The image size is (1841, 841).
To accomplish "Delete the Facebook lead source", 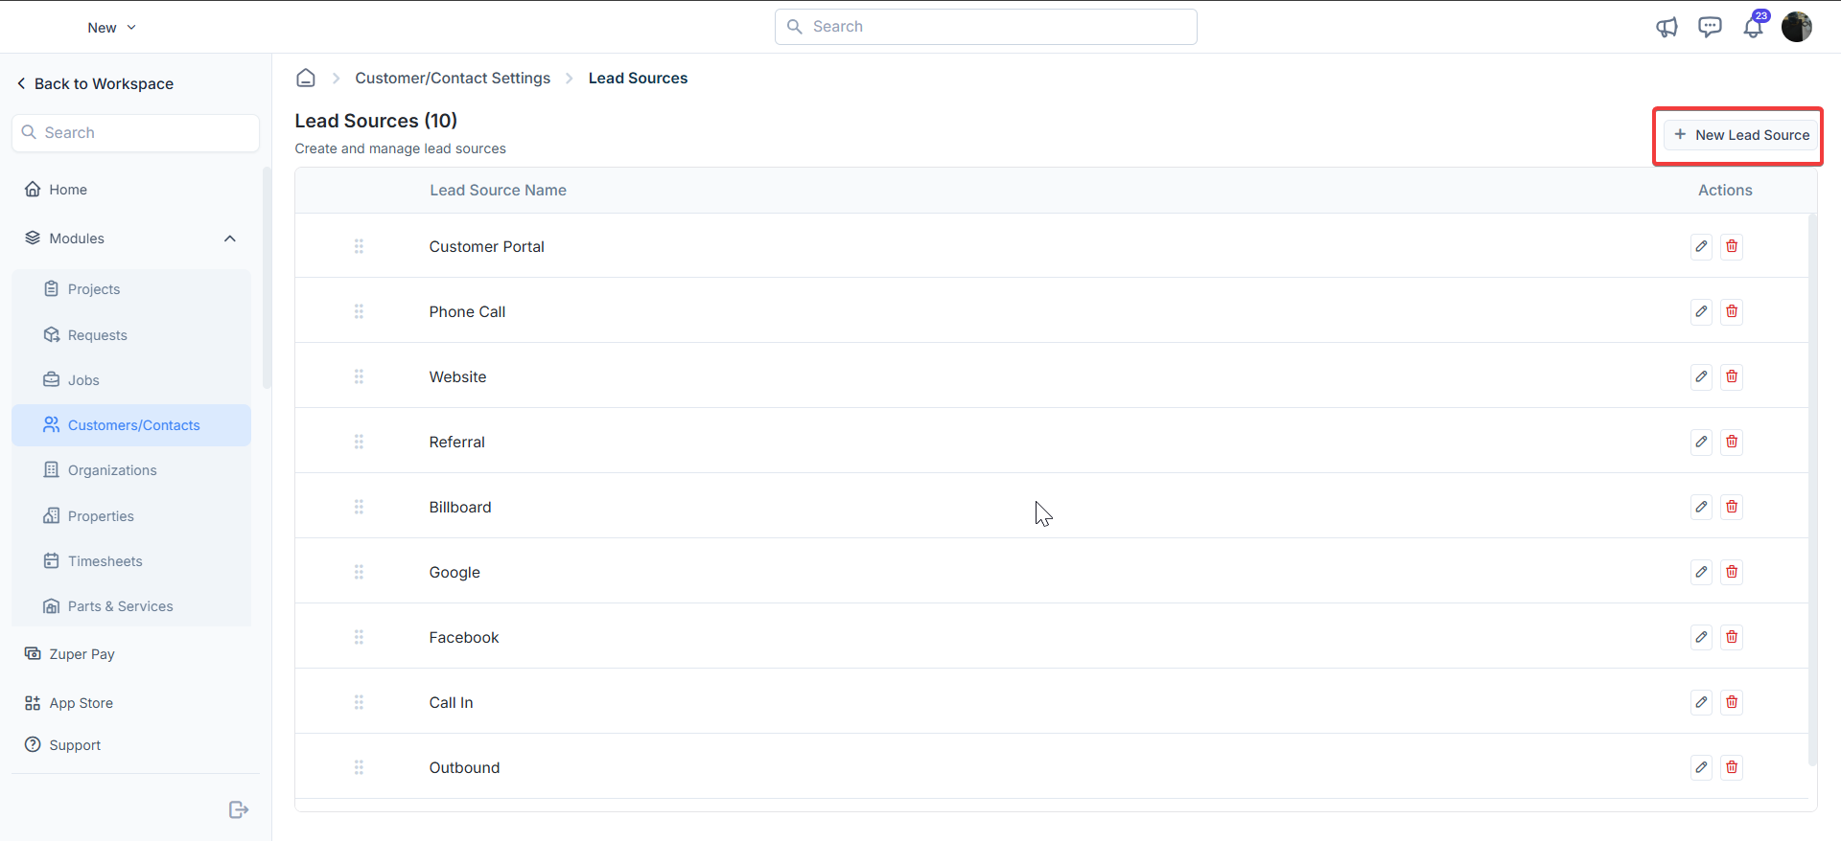I will [1732, 637].
